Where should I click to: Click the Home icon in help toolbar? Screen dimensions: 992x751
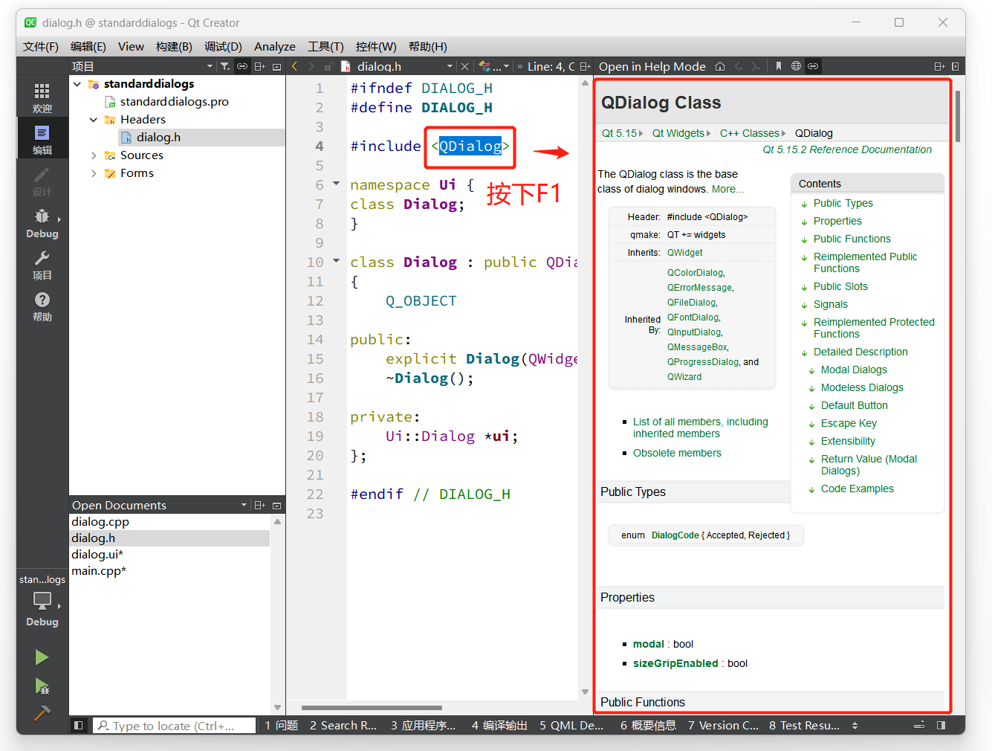point(720,66)
